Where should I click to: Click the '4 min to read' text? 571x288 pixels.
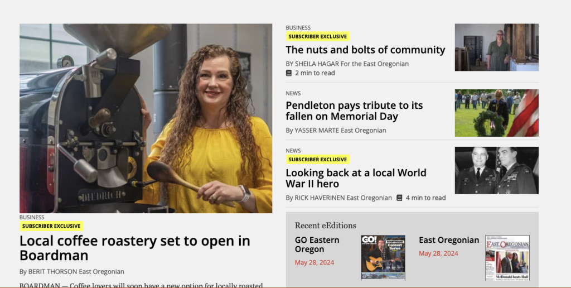pyautogui.click(x=425, y=198)
